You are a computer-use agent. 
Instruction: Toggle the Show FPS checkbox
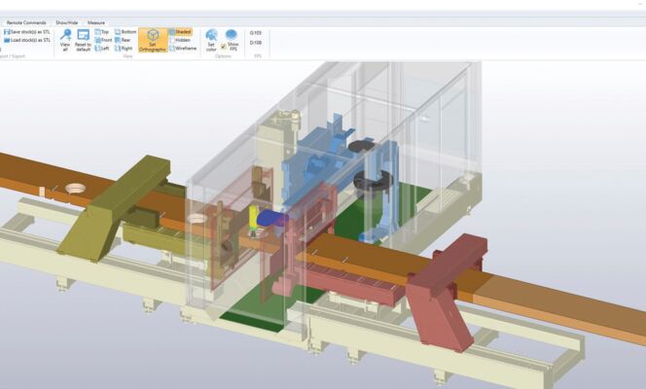pos(224,45)
